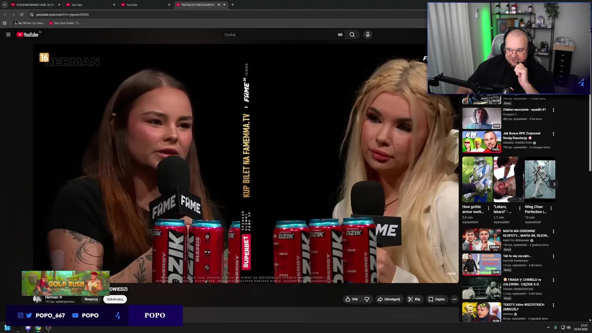592x333 pixels.
Task: Open more actions three-dot menu under video
Action: (x=454, y=299)
